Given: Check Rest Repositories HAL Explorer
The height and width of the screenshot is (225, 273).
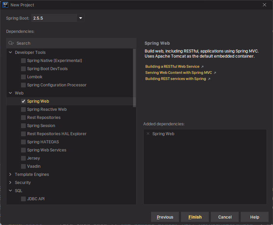Looking at the screenshot, I should point(23,134).
